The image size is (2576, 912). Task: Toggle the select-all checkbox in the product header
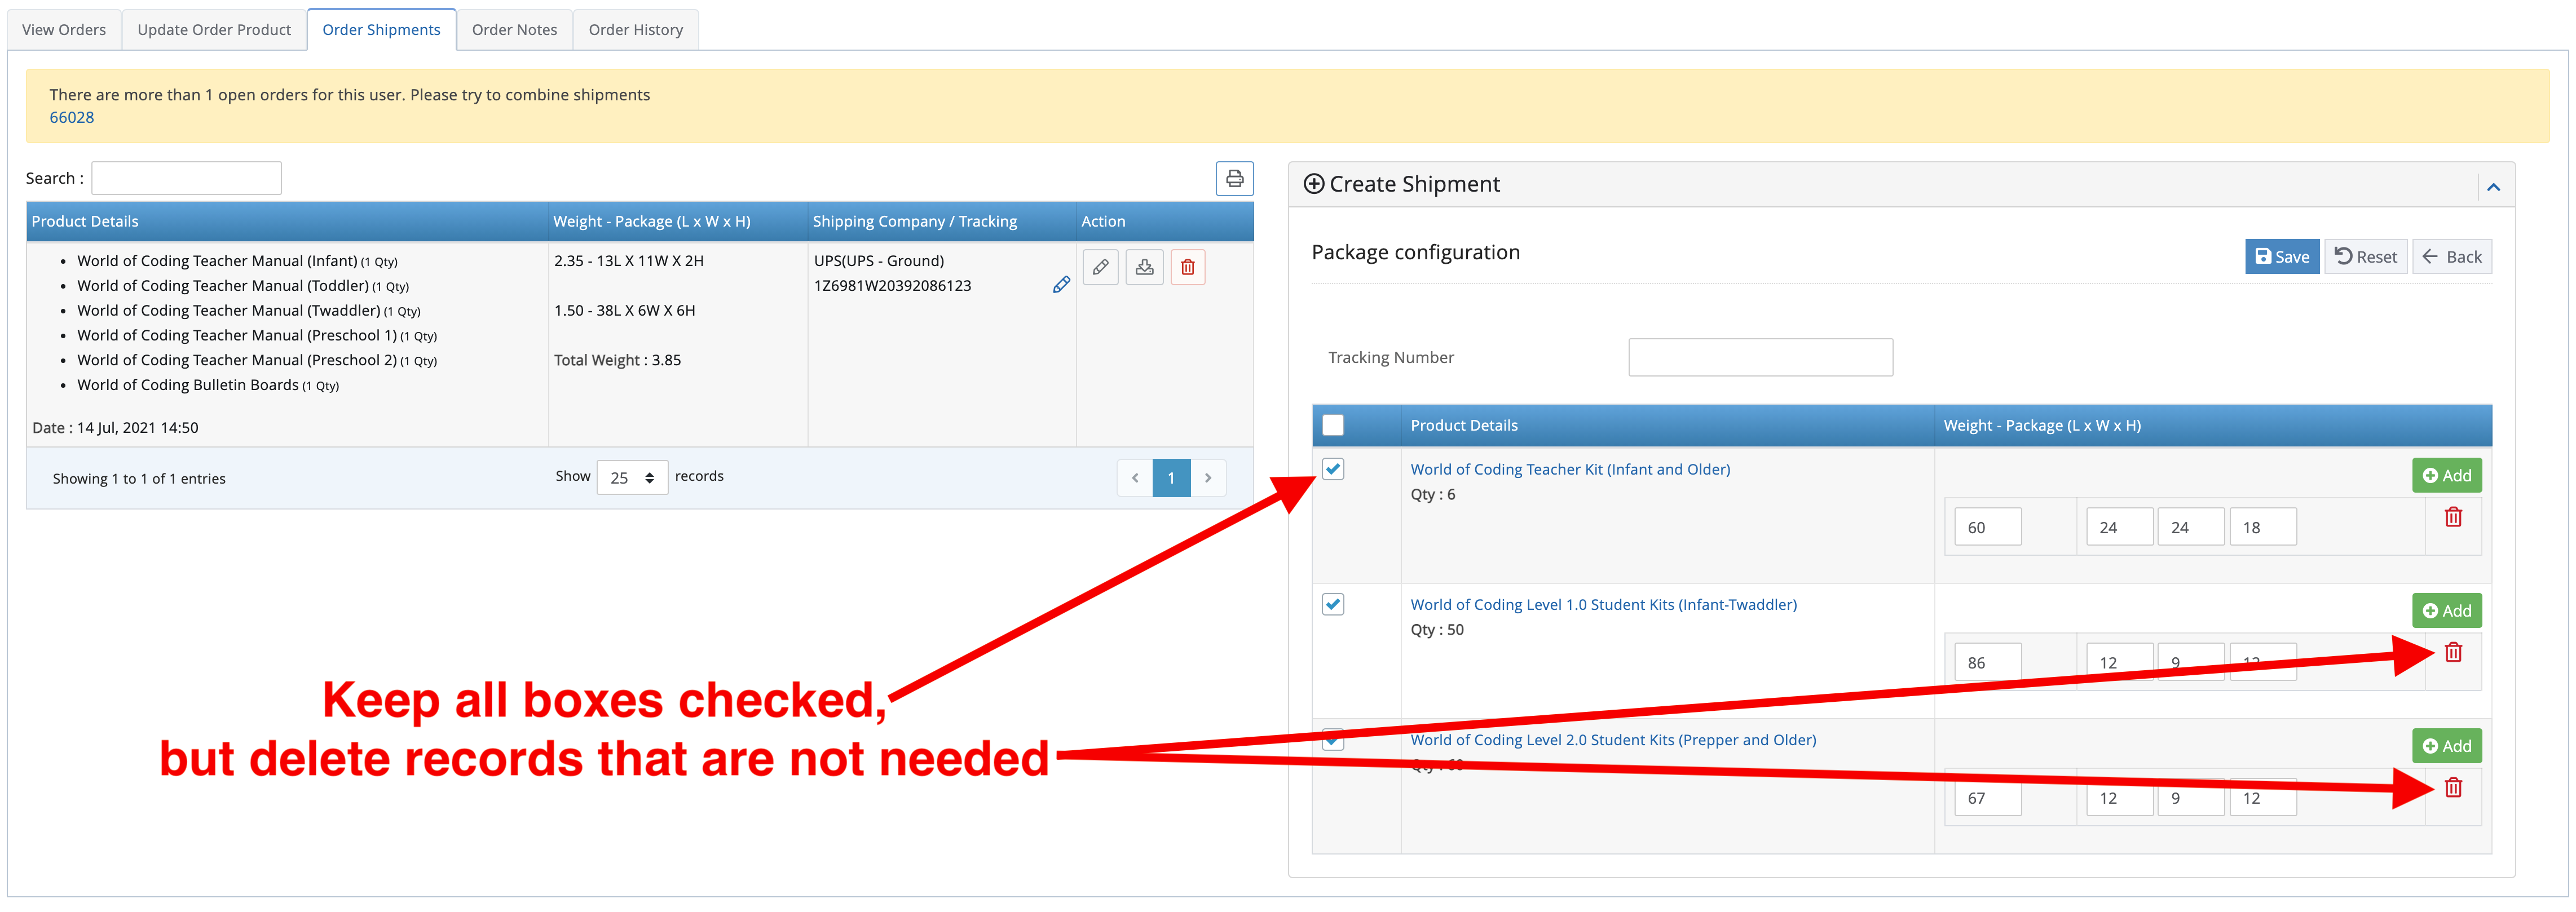tap(1332, 425)
